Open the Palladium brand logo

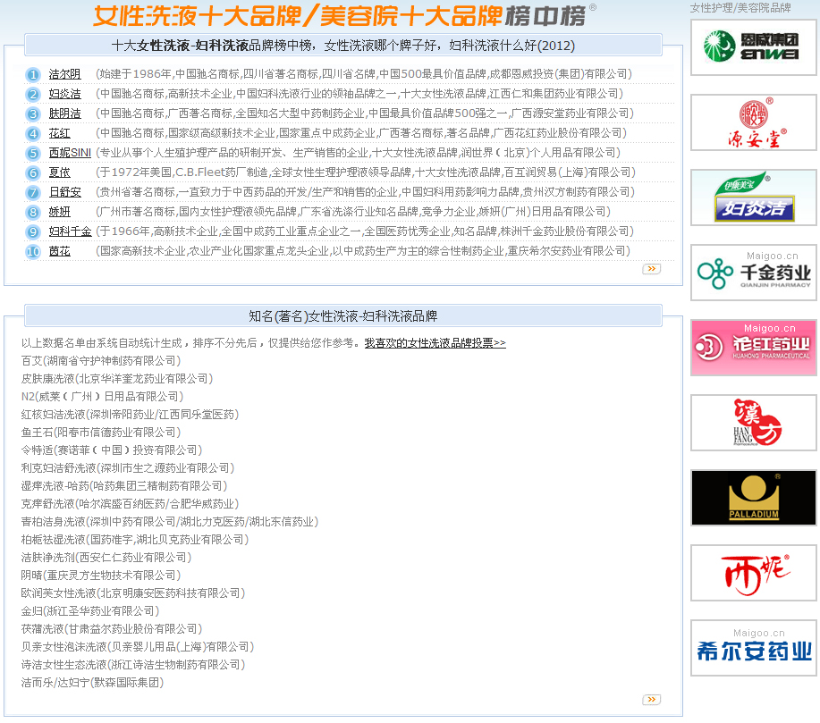click(x=754, y=498)
